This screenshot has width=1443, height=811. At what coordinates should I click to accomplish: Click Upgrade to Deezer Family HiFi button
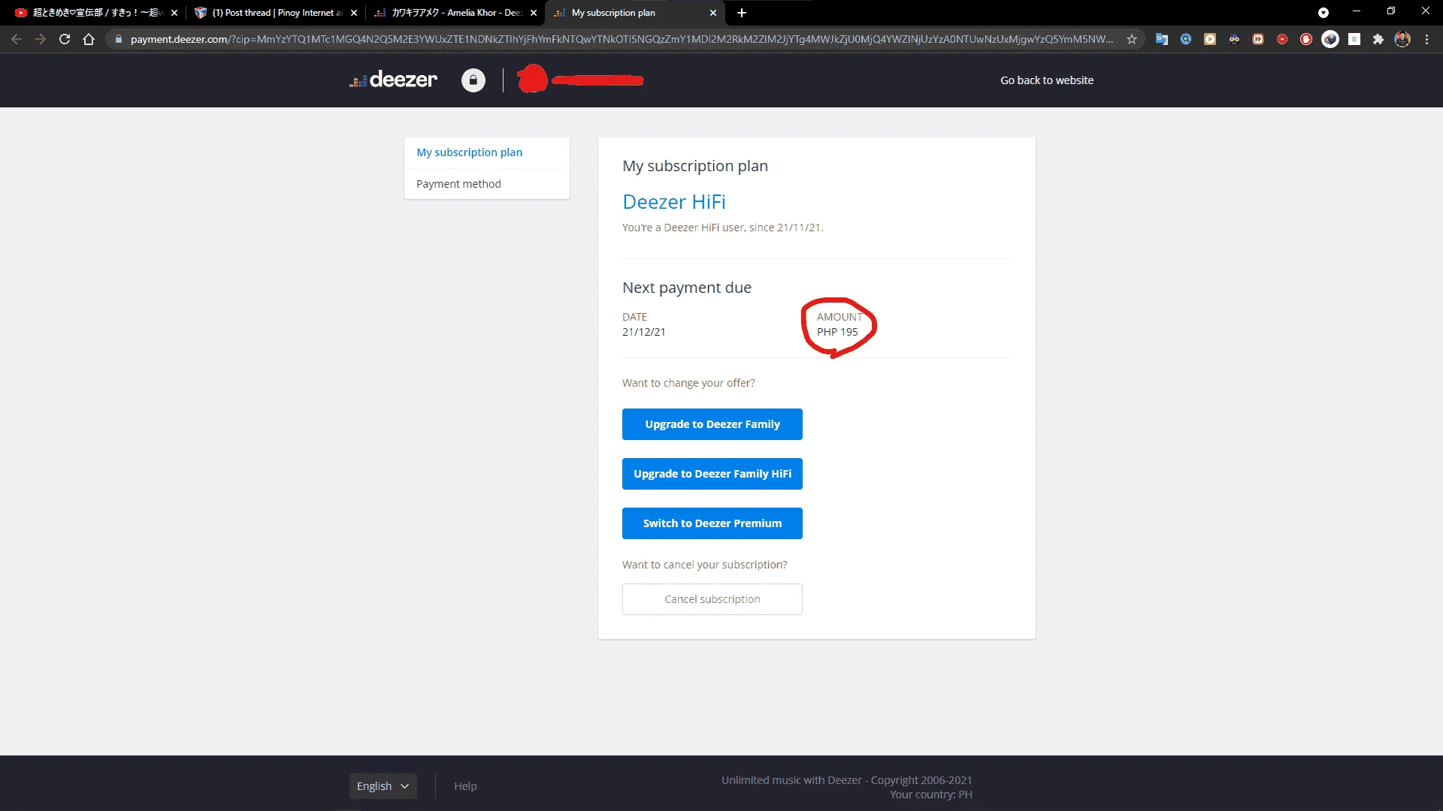click(712, 474)
